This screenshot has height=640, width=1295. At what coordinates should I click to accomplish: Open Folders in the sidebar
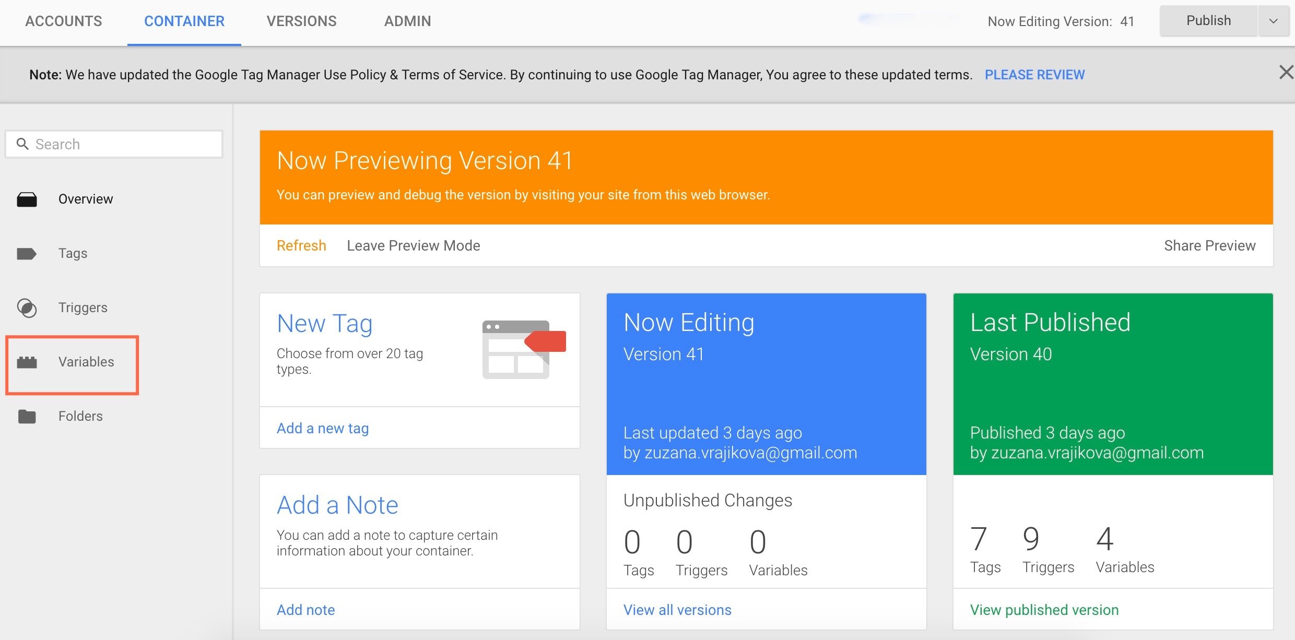pyautogui.click(x=80, y=416)
